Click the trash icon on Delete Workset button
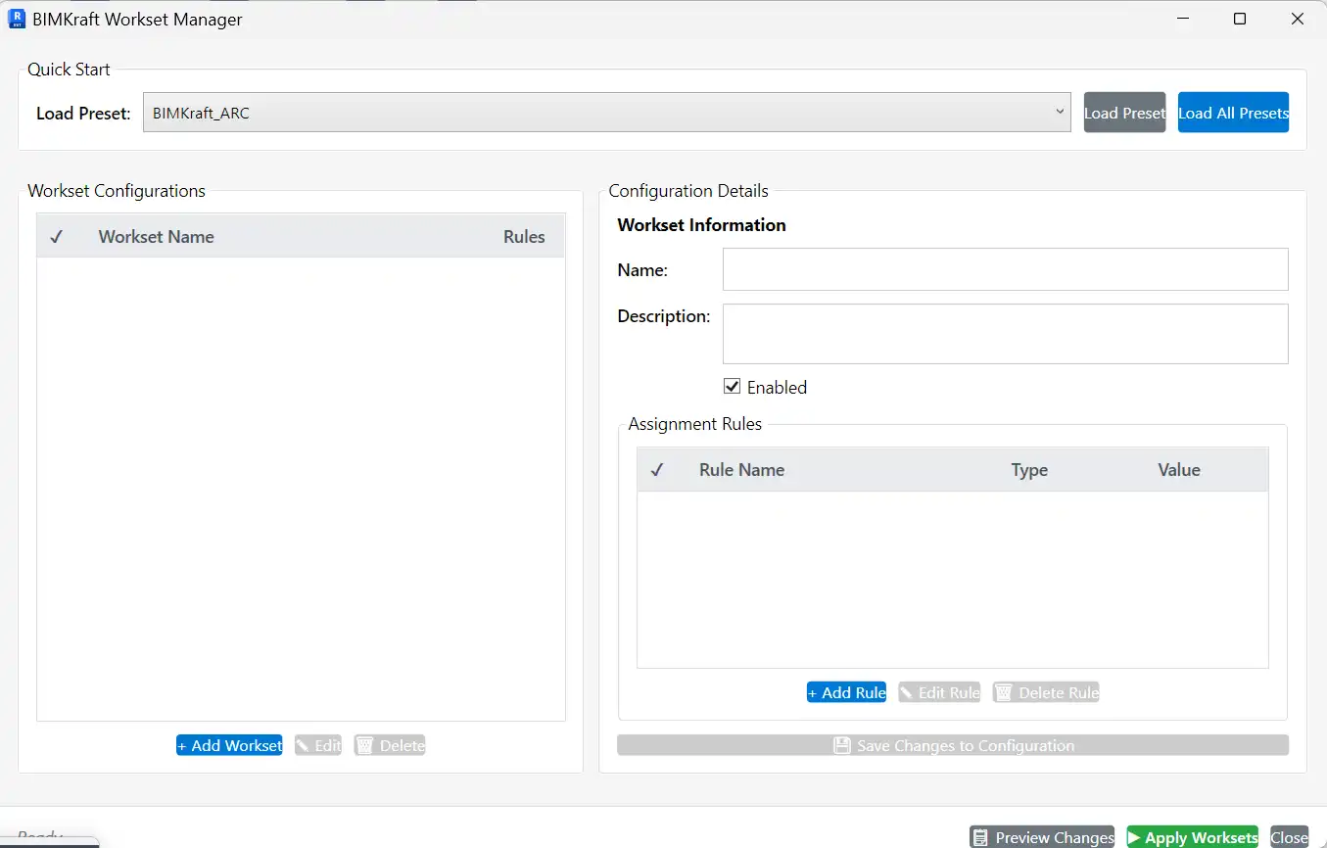 click(x=366, y=744)
